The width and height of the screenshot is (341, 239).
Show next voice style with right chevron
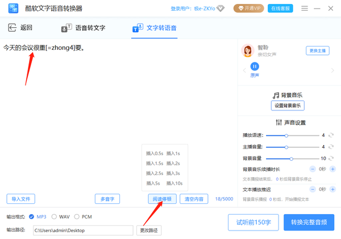[332, 70]
